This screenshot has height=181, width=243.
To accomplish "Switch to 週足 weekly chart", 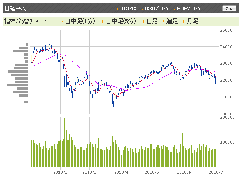I will tap(172, 21).
